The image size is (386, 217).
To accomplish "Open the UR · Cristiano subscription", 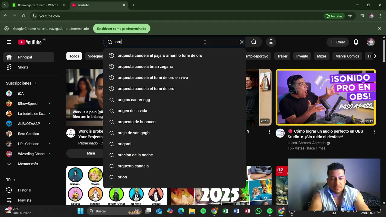I will click(29, 144).
